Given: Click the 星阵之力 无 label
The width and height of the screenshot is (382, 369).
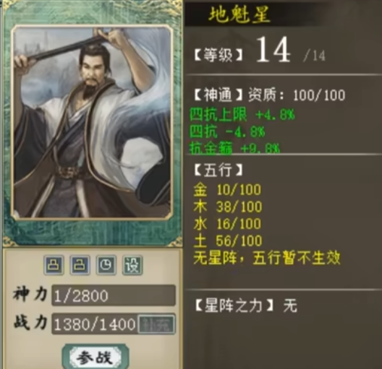Looking at the screenshot, I should click(246, 305).
